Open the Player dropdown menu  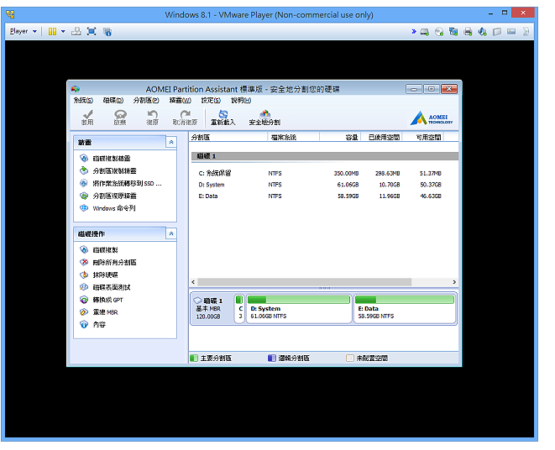[23, 31]
